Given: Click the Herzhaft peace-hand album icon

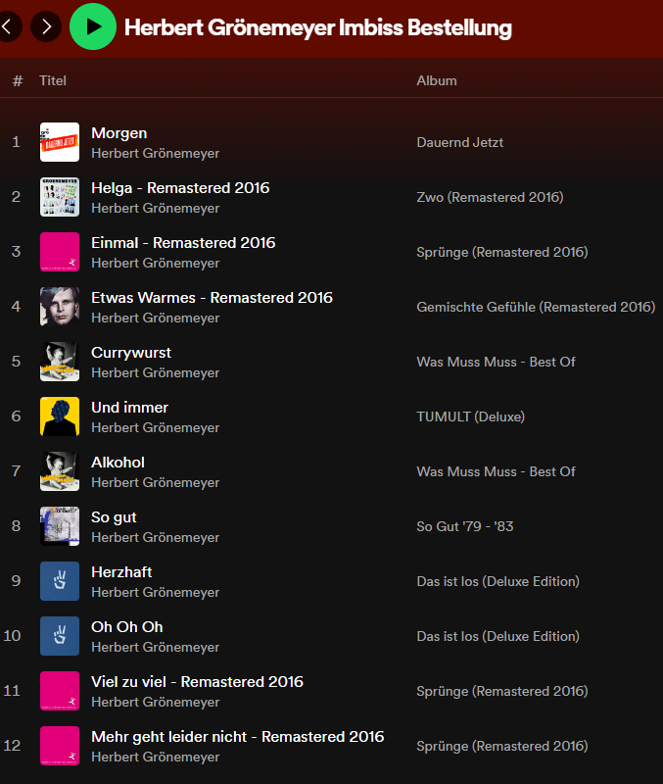Looking at the screenshot, I should 60,581.
